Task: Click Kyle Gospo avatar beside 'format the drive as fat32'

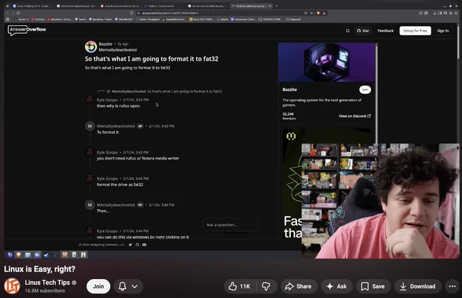Action: click(90, 179)
